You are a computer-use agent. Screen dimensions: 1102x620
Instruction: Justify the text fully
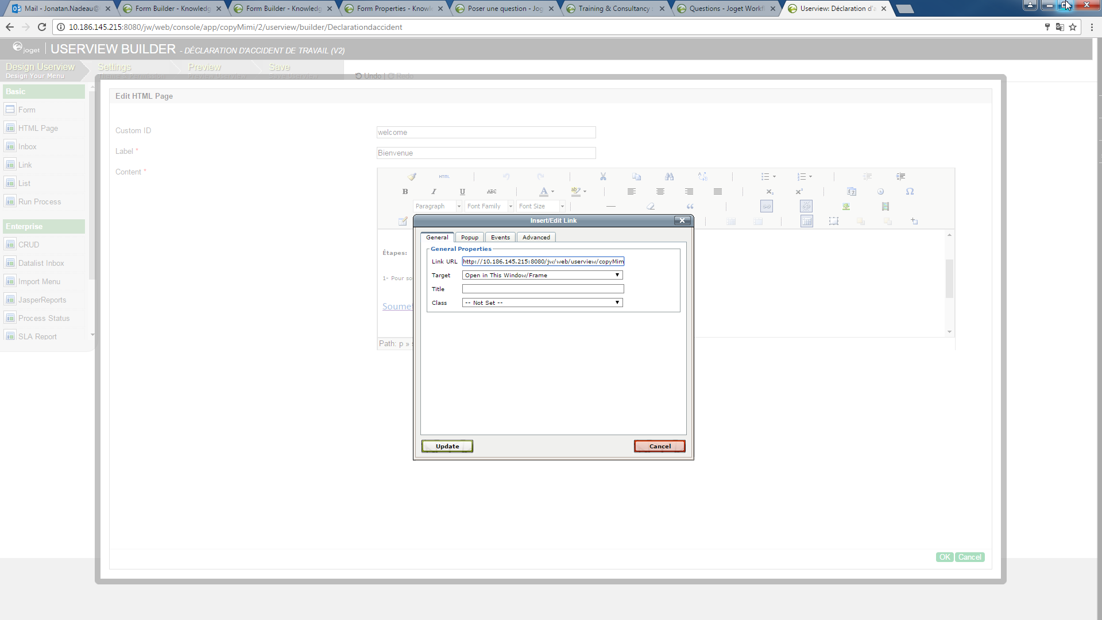coord(718,192)
